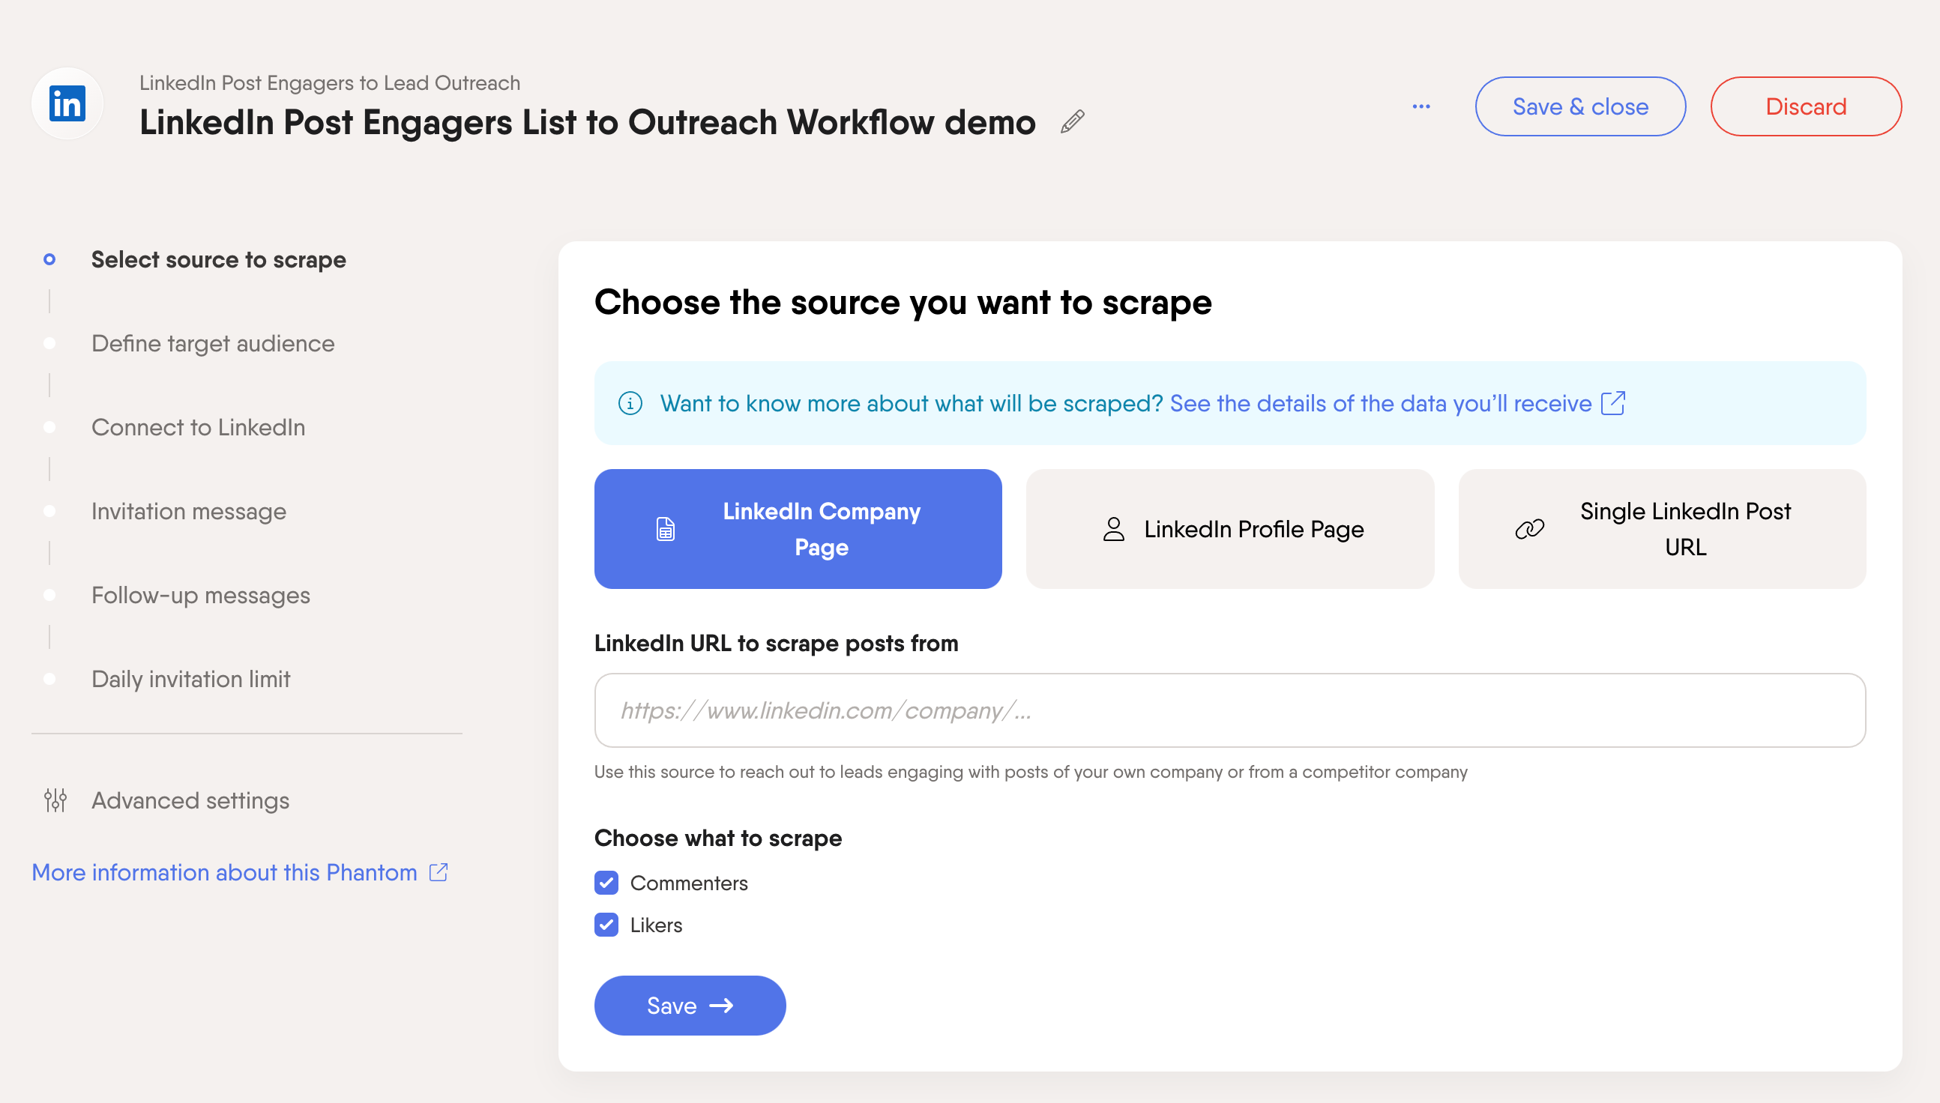Go to Daily invitation limit step
The width and height of the screenshot is (1940, 1103).
pyautogui.click(x=191, y=679)
